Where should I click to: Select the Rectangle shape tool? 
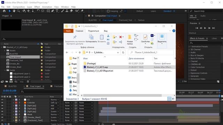point(48,11)
